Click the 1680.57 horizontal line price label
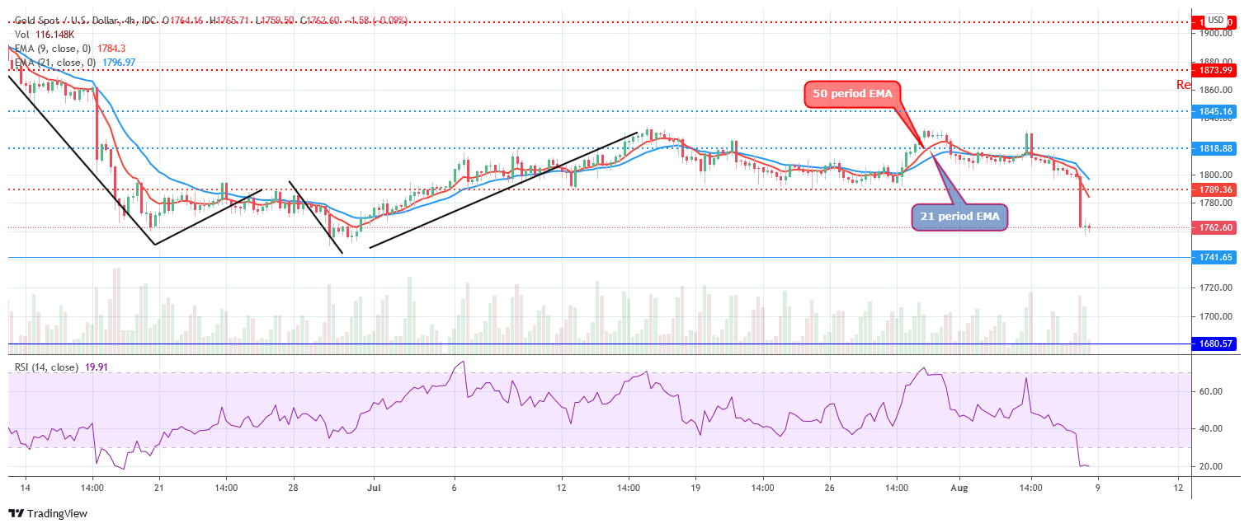1249x528 pixels. tap(1215, 343)
